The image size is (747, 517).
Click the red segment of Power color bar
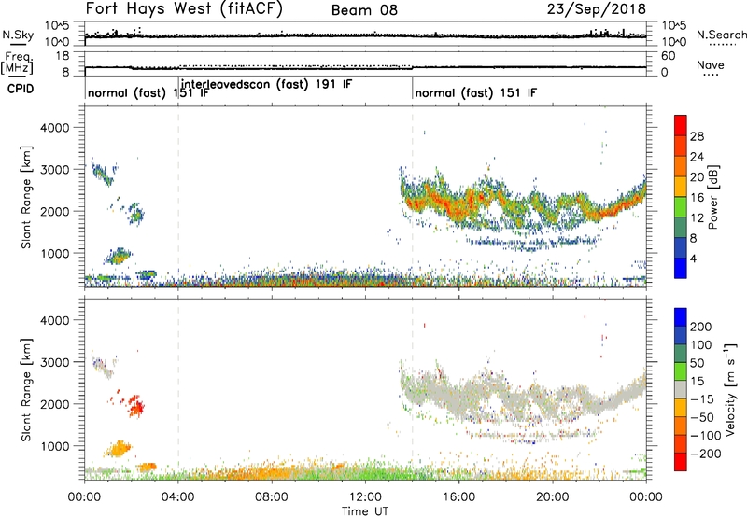click(x=681, y=125)
